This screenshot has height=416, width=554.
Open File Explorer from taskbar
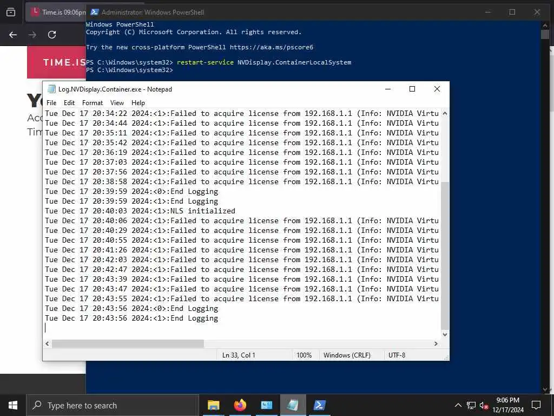213,405
